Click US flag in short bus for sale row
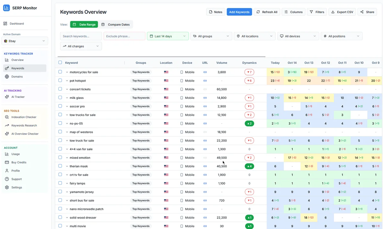383x229 pixels. [166, 201]
